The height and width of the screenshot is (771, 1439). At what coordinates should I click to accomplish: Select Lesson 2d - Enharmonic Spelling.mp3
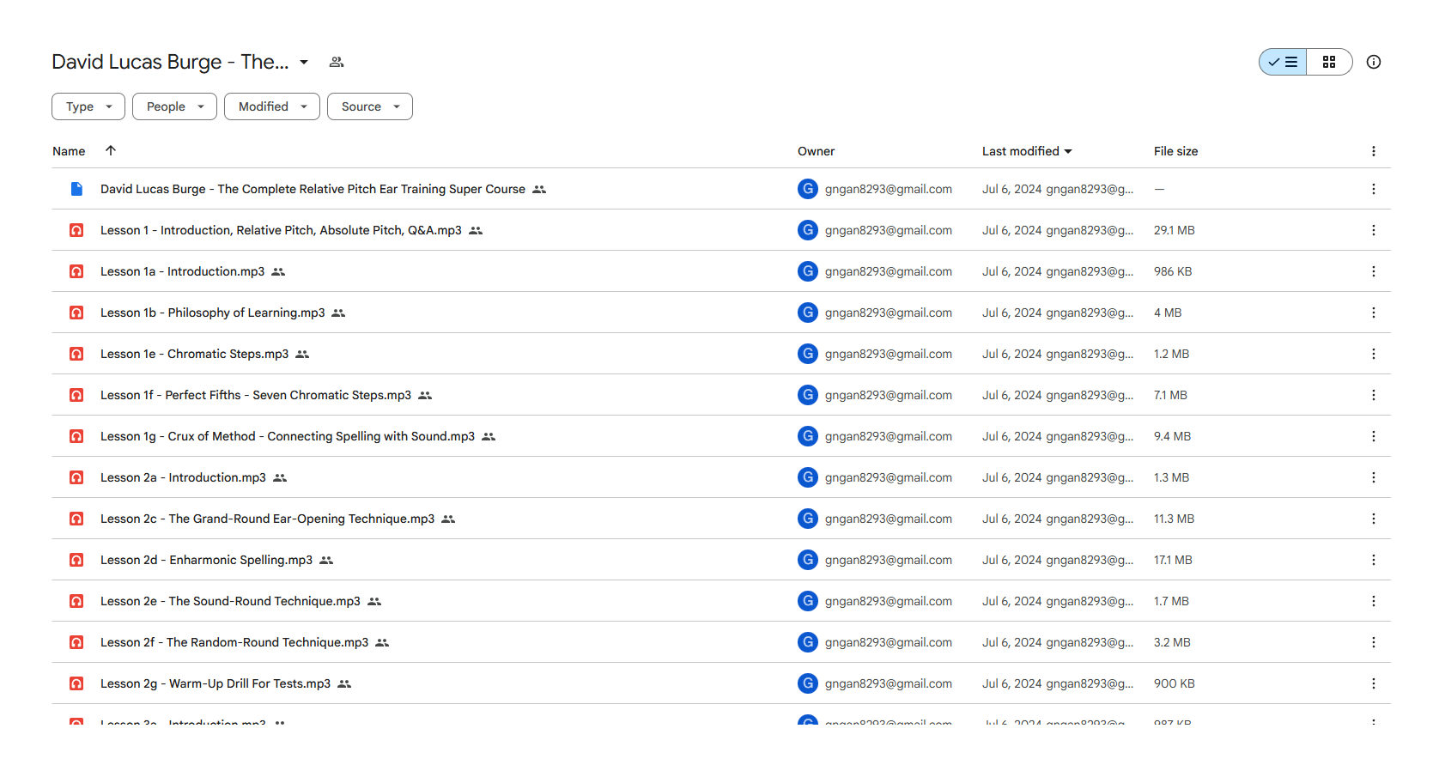tap(206, 560)
